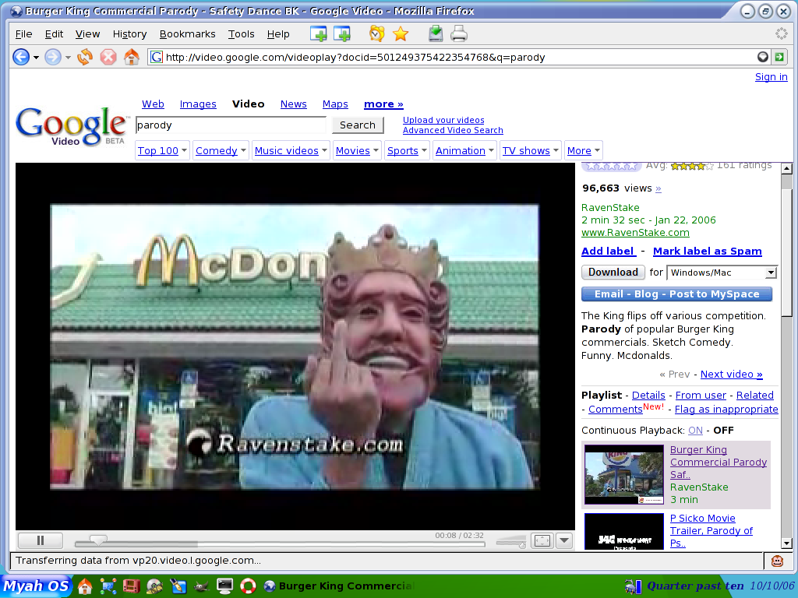Open the View menu

(87, 34)
